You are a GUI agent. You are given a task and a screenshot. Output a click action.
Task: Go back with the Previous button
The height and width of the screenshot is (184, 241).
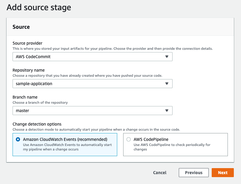pyautogui.click(x=193, y=173)
